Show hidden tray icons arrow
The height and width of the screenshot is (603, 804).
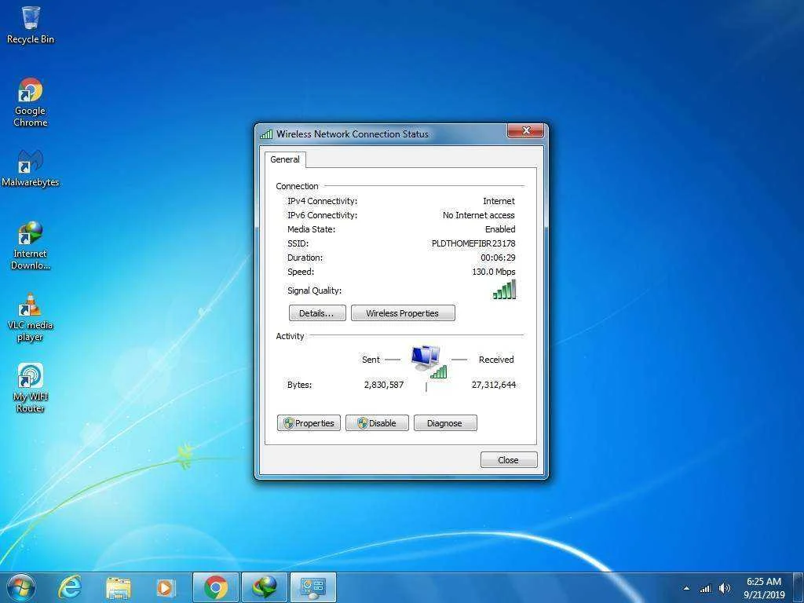[x=686, y=588]
